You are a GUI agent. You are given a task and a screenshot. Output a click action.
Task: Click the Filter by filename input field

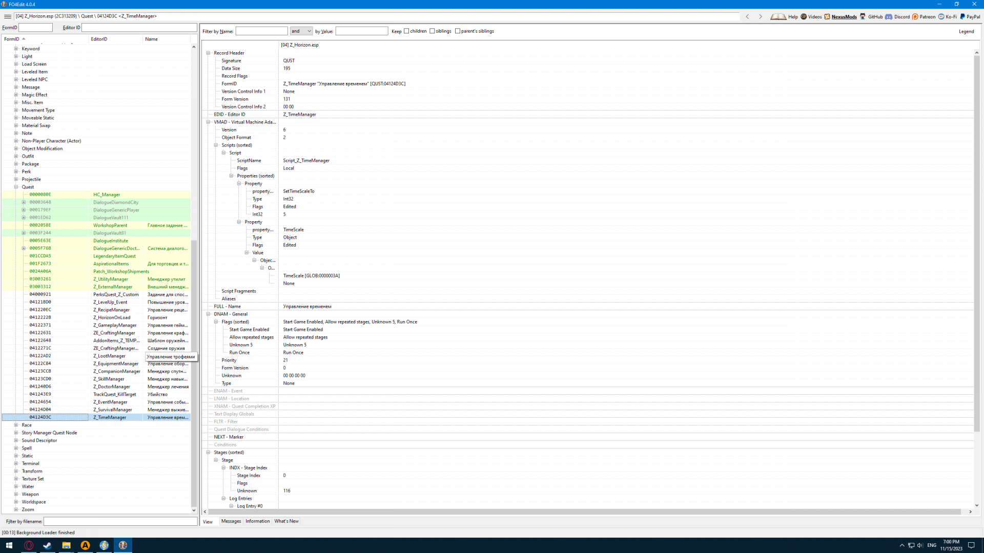tap(120, 521)
